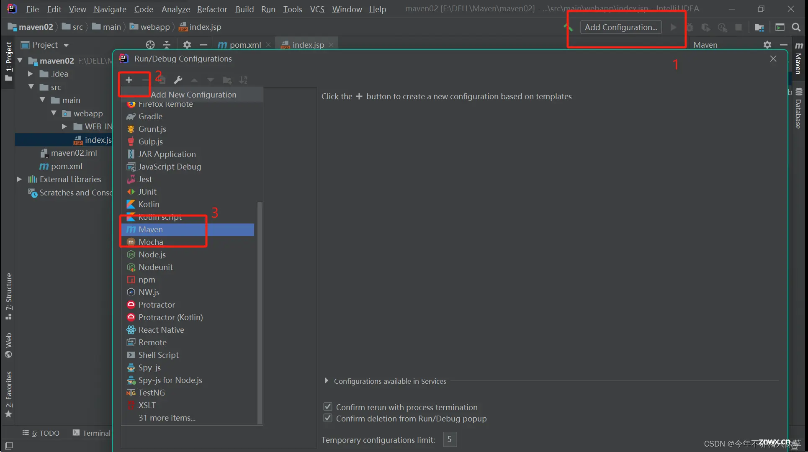Open the Favorites side tool window
Screen dimensions: 808x452
8,394
